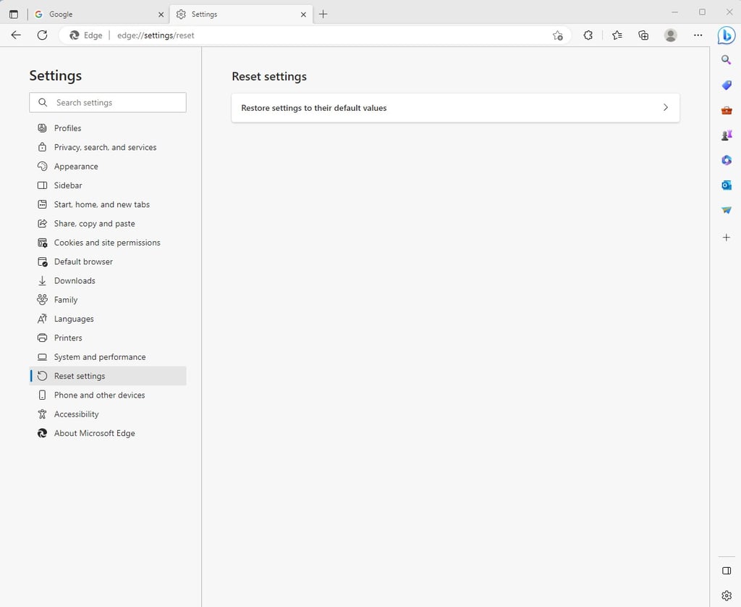Hide the sidebar using bottom panel icon
This screenshot has height=607, width=741.
727,571
